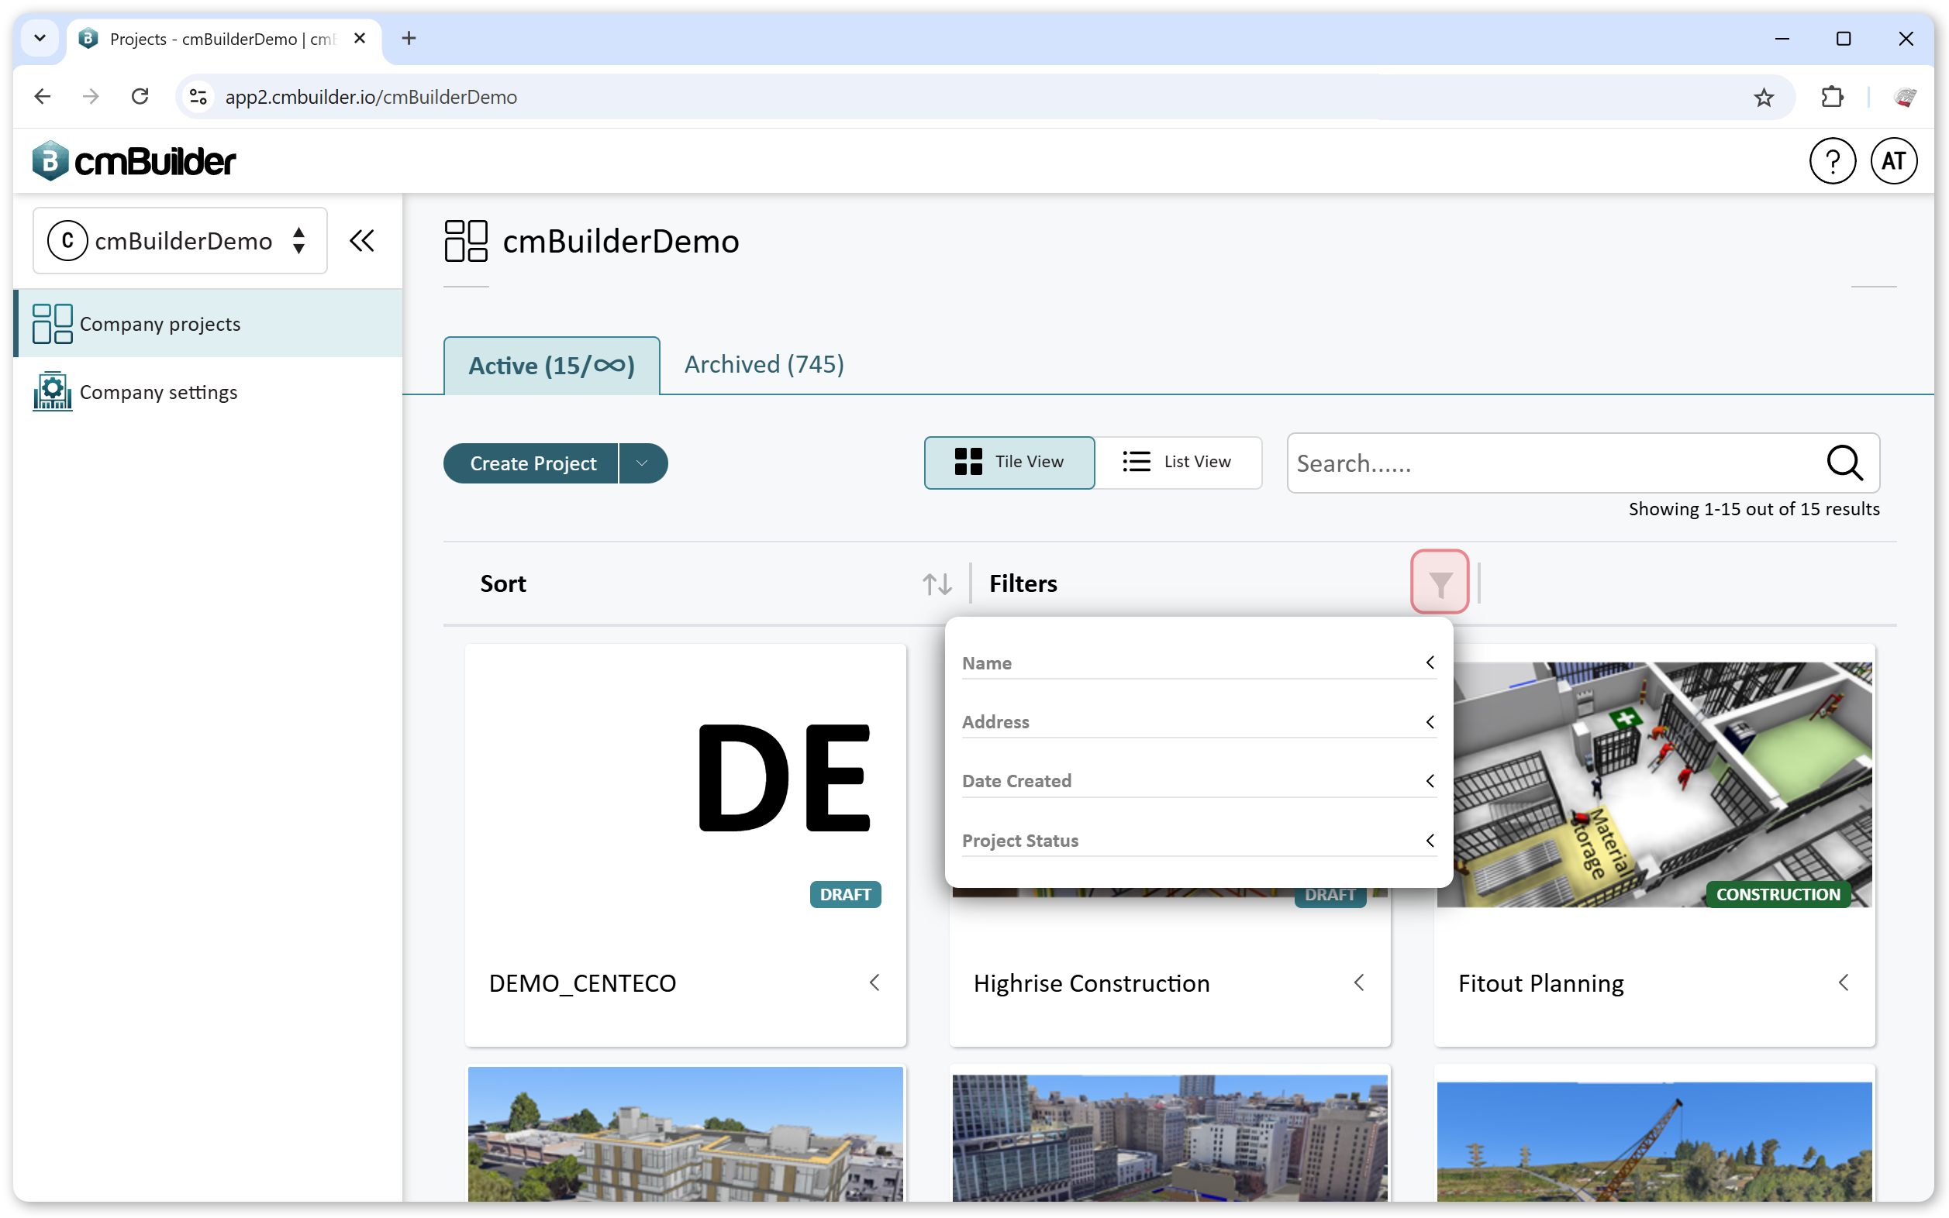Click the search magnifier icon
Viewport: 1949px width, 1218px height.
[1844, 463]
